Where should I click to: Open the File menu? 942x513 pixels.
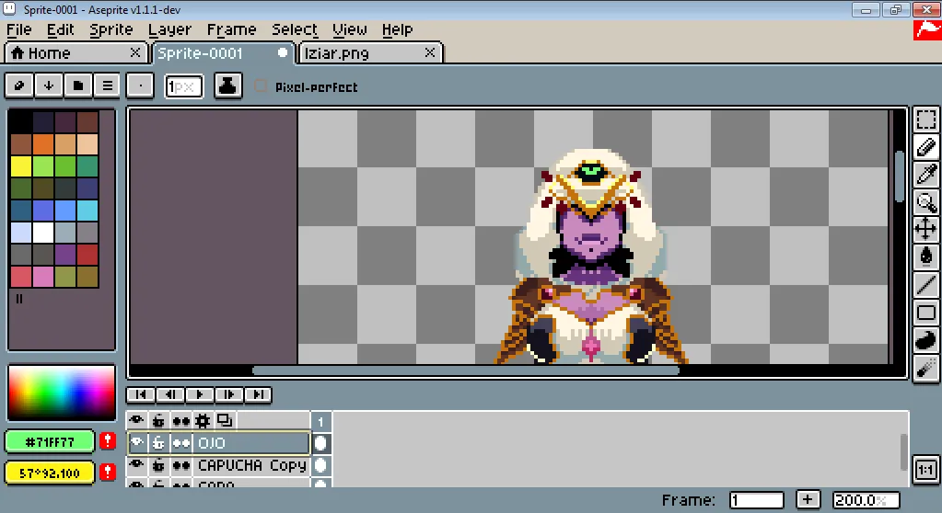coord(19,29)
